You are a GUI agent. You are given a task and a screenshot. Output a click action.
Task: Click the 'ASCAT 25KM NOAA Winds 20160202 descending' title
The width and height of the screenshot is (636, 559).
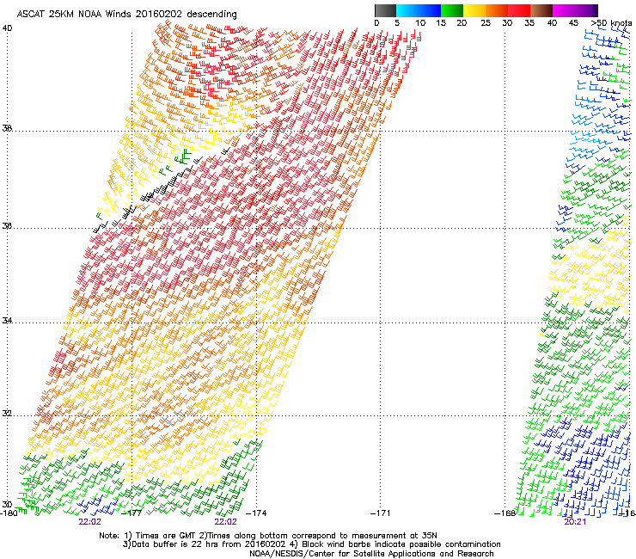[x=126, y=15]
